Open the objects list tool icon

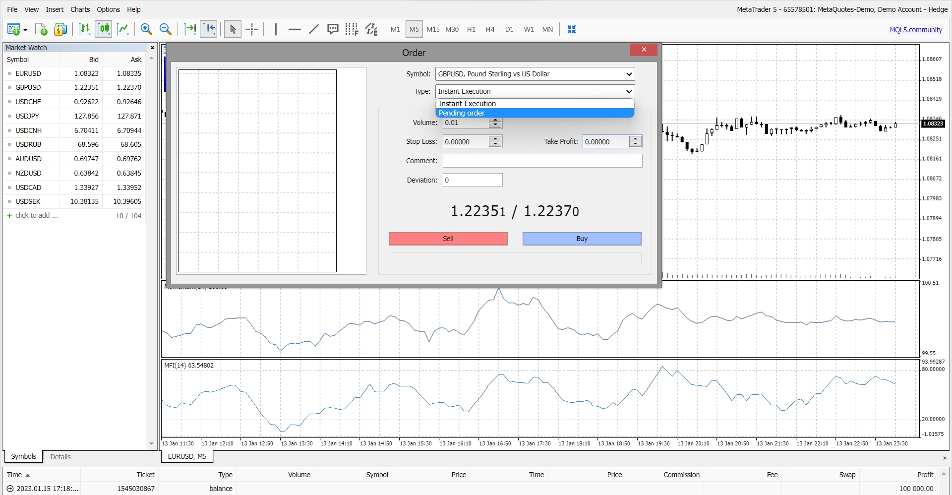click(371, 29)
